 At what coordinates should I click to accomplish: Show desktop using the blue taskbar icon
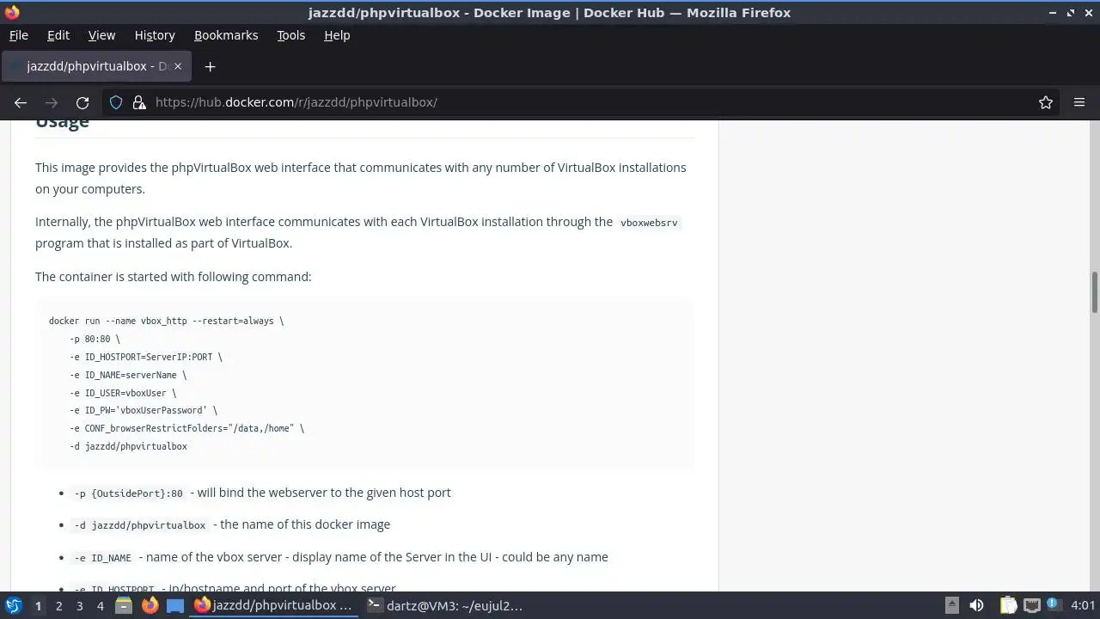coord(175,606)
